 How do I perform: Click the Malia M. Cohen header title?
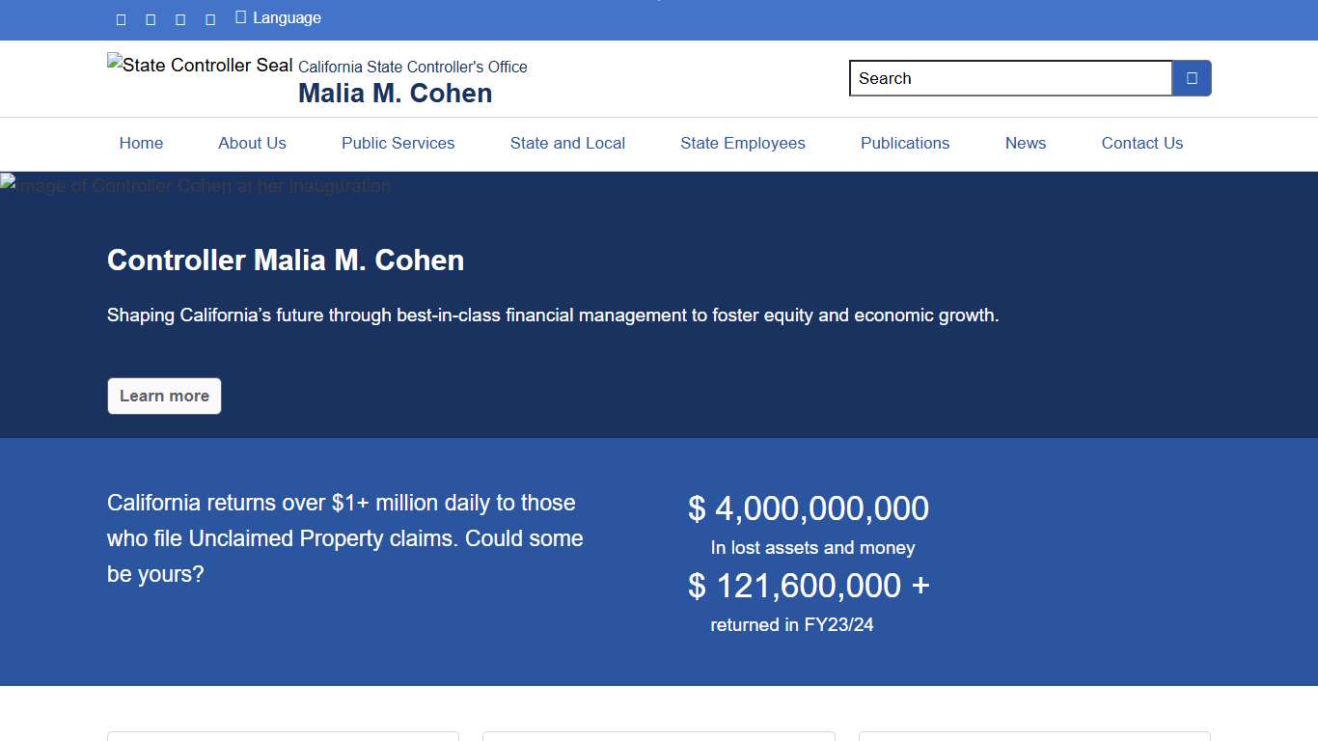[x=395, y=94]
